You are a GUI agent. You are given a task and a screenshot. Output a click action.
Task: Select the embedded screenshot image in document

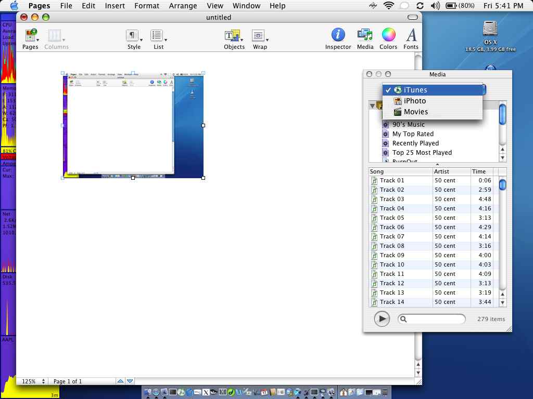point(133,125)
